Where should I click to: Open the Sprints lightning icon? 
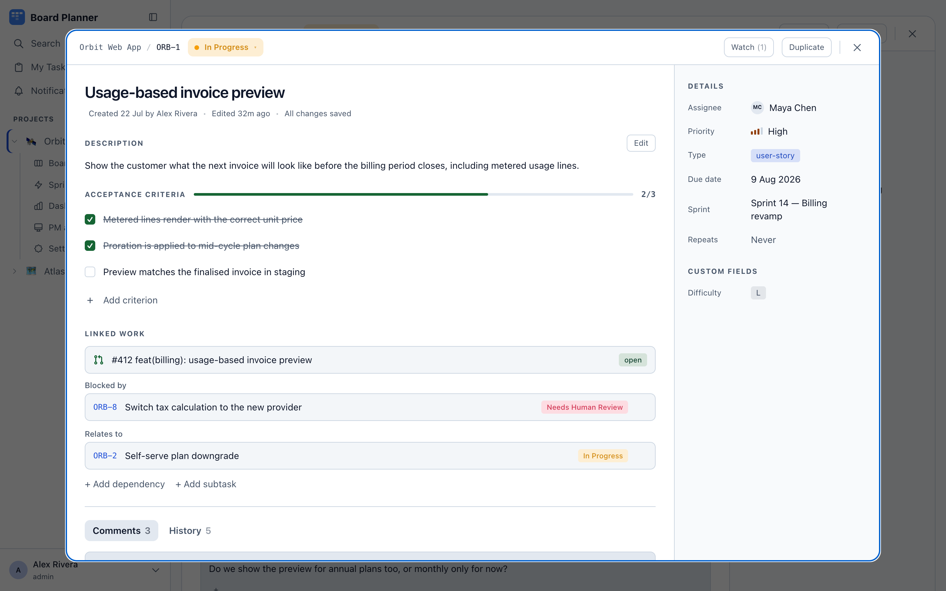pos(38,185)
